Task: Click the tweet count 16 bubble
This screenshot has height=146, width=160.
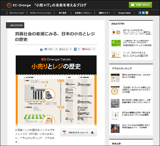Action: click(x=70, y=49)
